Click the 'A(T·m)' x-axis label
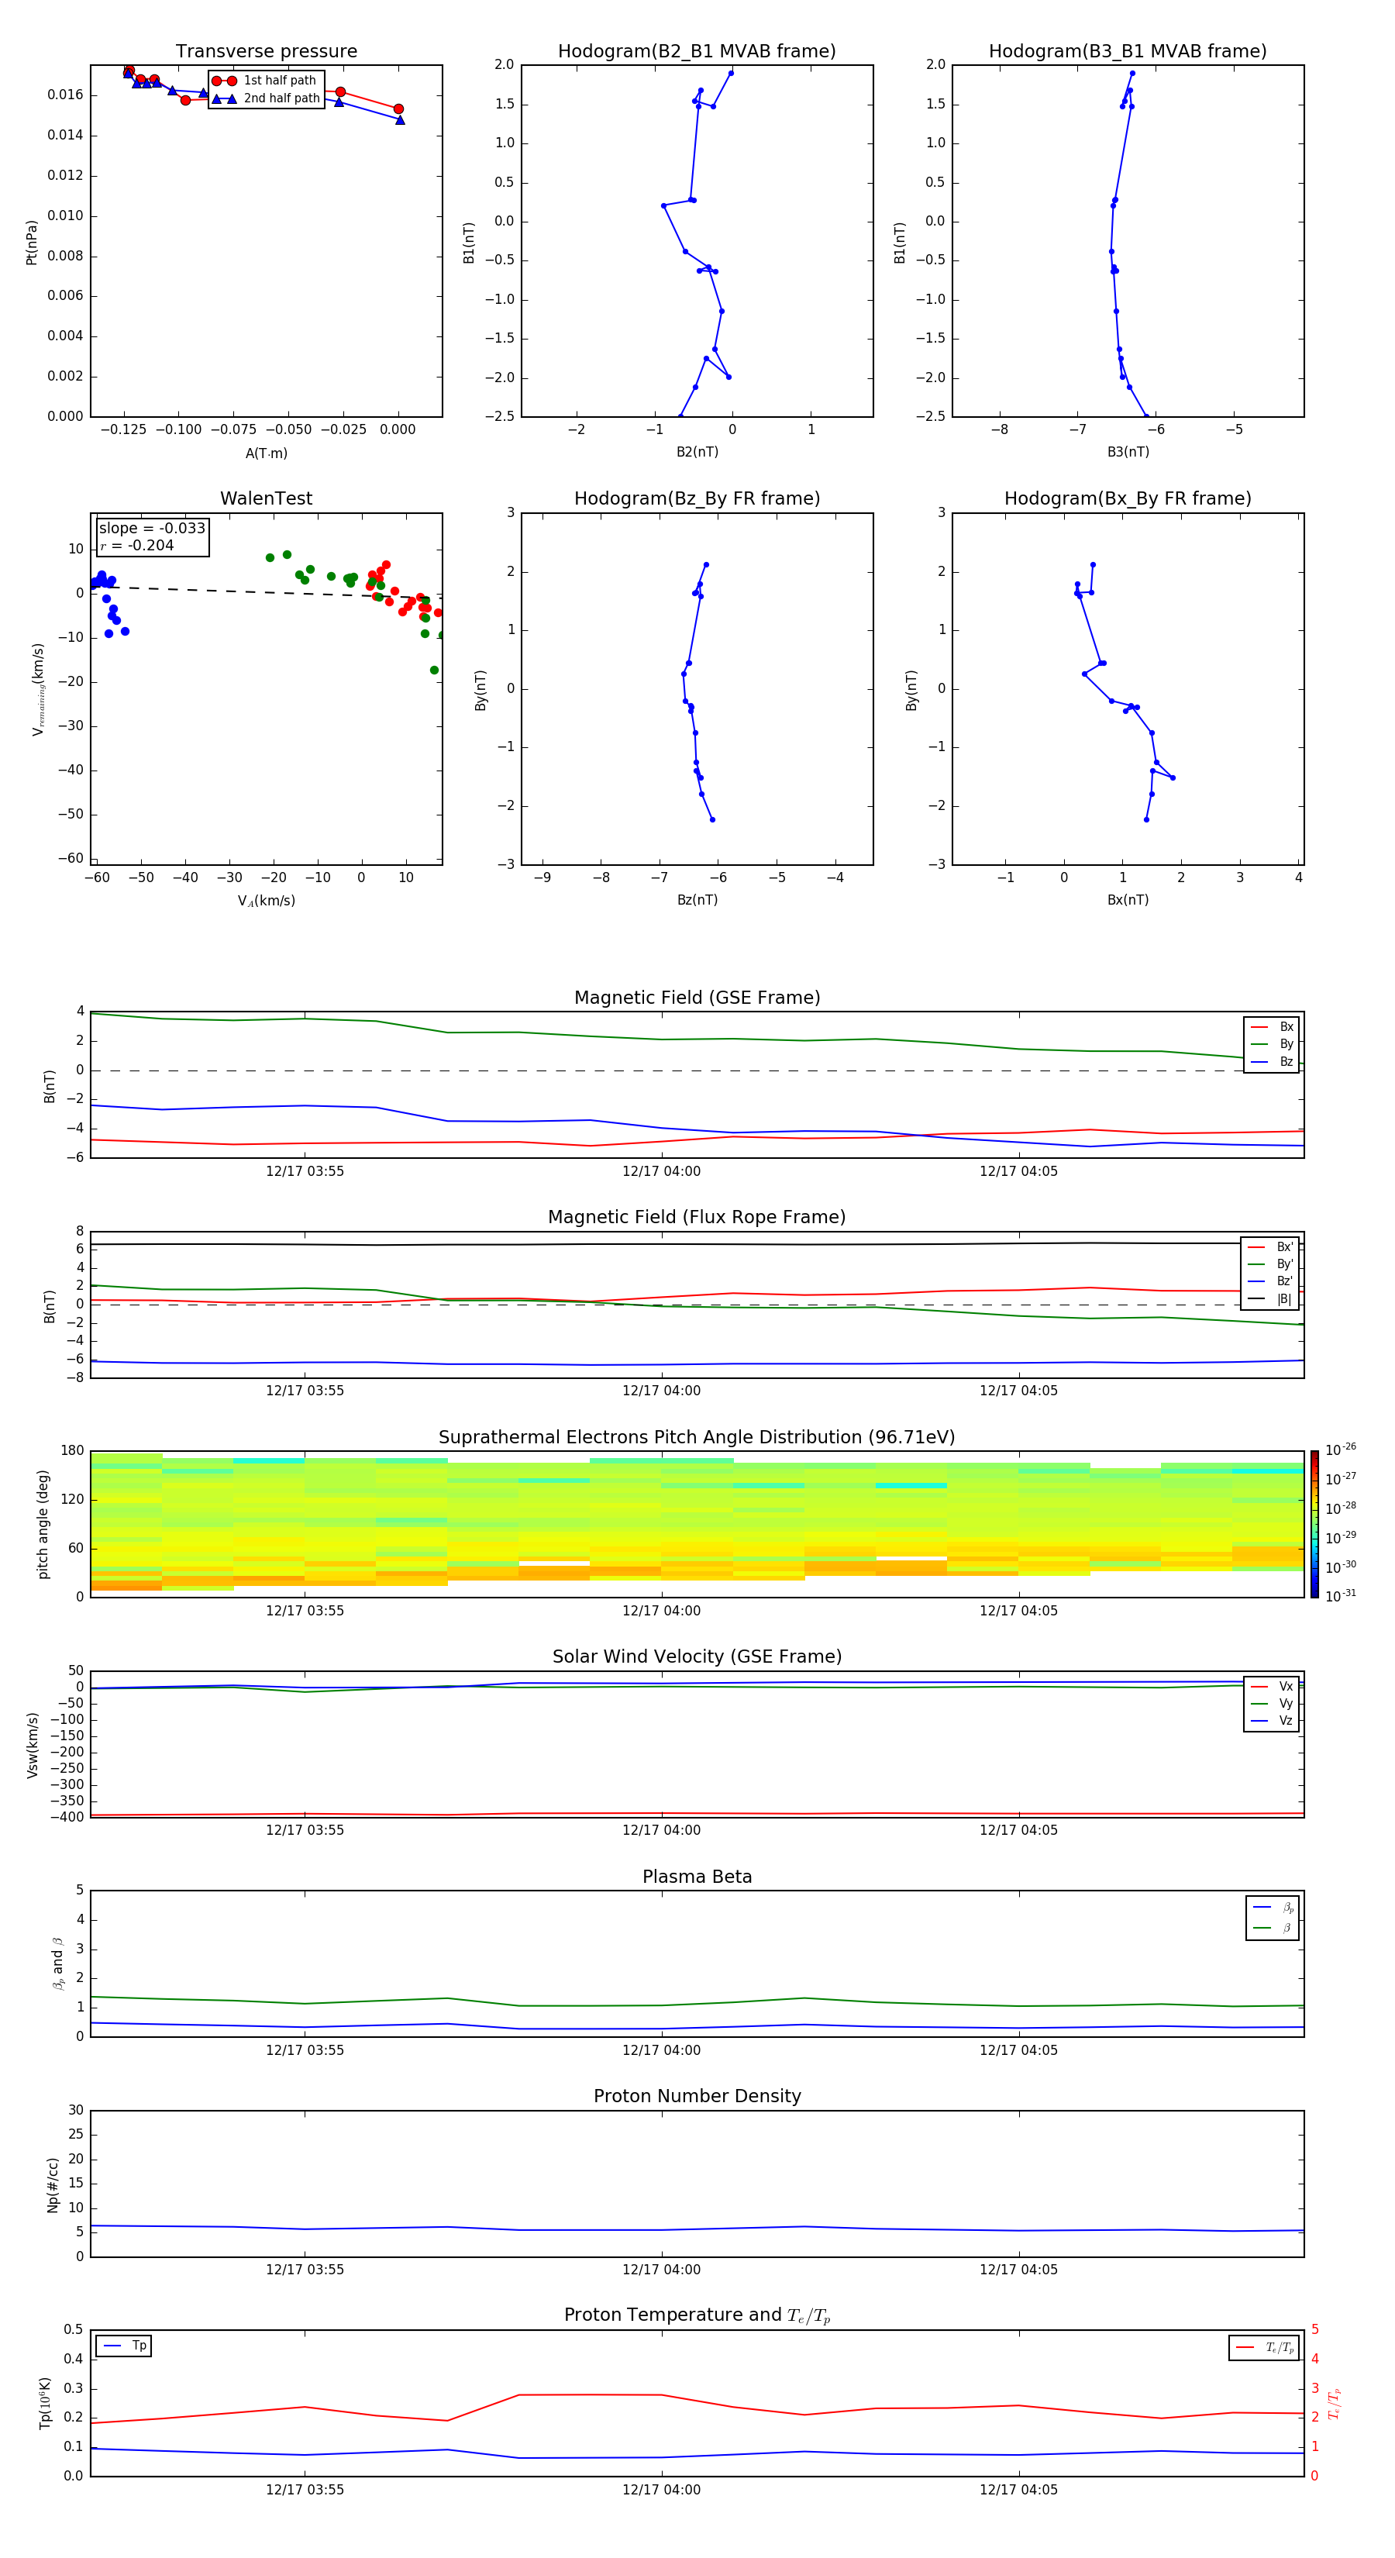This screenshot has width=1395, height=2558. tap(266, 453)
